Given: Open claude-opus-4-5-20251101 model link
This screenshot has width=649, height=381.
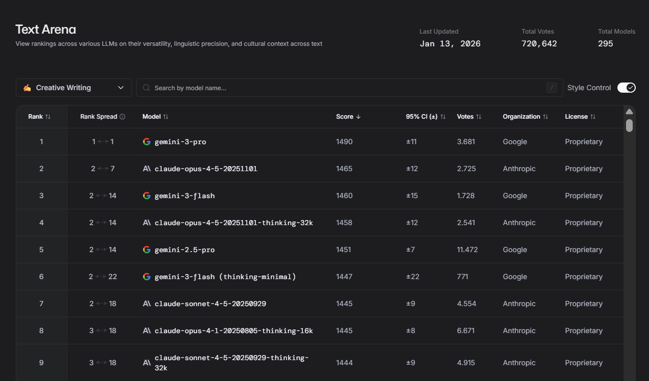Looking at the screenshot, I should point(206,169).
